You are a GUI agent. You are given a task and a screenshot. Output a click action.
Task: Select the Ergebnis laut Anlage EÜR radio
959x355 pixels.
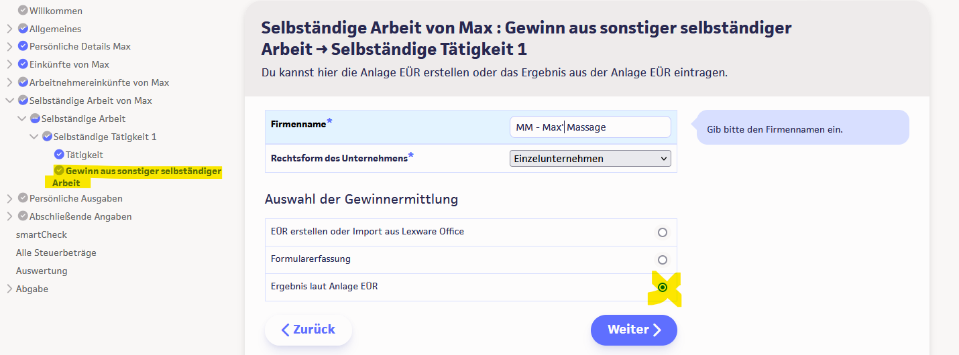coord(663,287)
